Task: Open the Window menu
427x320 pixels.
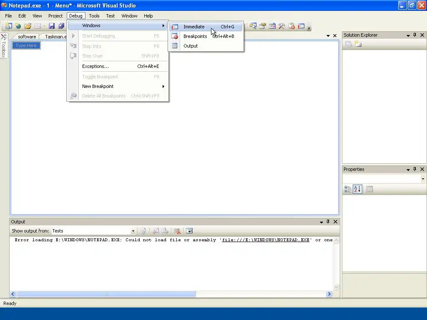Action: [129, 16]
